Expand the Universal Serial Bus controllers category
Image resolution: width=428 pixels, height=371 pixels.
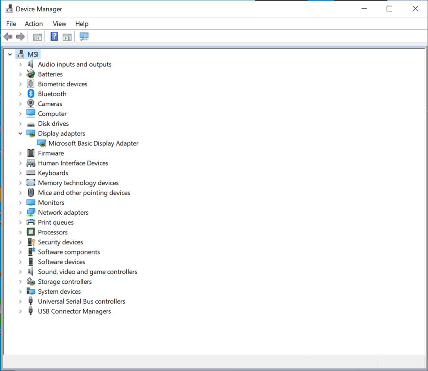[20, 301]
